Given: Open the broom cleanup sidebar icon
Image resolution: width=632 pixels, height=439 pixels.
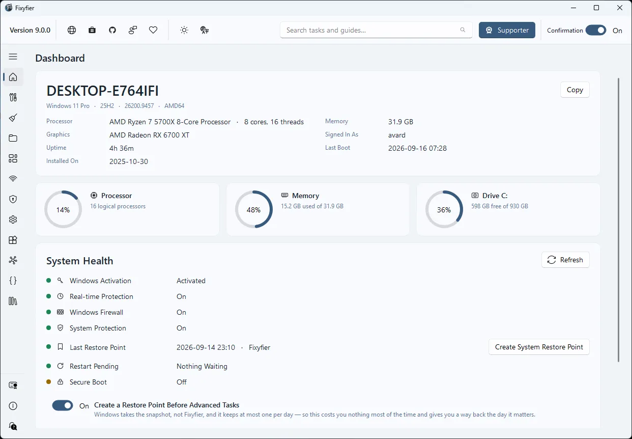Looking at the screenshot, I should [13, 118].
